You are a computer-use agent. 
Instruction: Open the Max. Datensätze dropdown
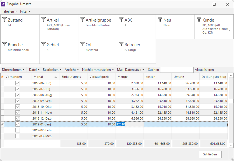pyautogui.click(x=130, y=70)
